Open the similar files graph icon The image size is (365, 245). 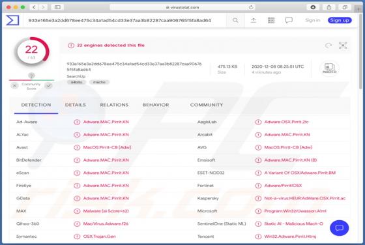(x=343, y=46)
